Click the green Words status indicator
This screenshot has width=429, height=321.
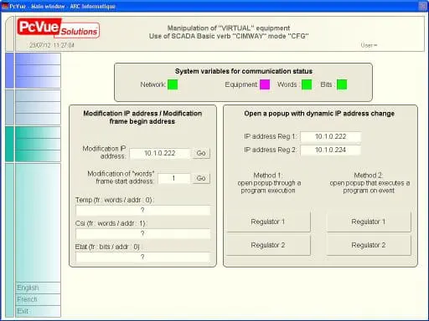coord(307,84)
